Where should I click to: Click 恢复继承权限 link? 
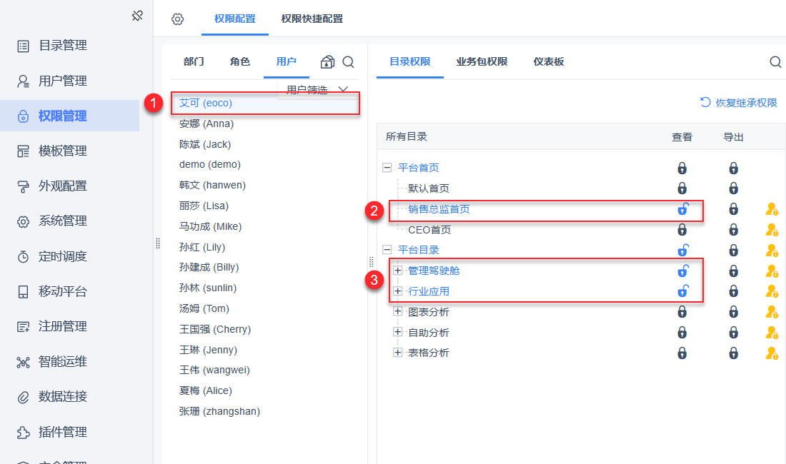pos(739,103)
